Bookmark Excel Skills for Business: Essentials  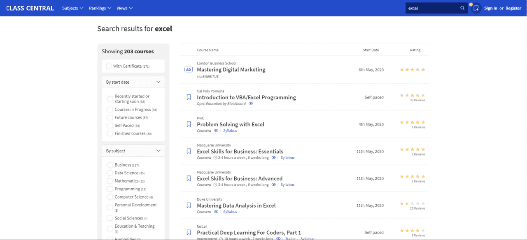click(x=189, y=151)
